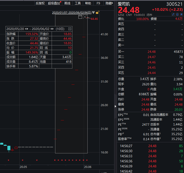Shift start date 2020/05/20 back one day

[x=26, y=29]
